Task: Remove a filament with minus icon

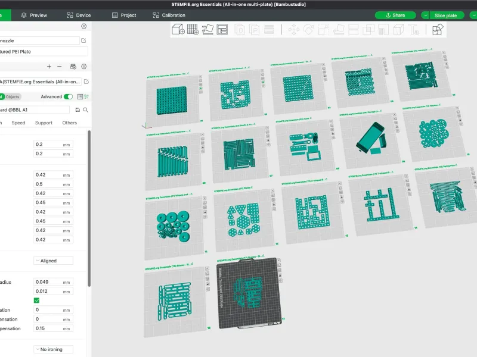Action: click(59, 67)
